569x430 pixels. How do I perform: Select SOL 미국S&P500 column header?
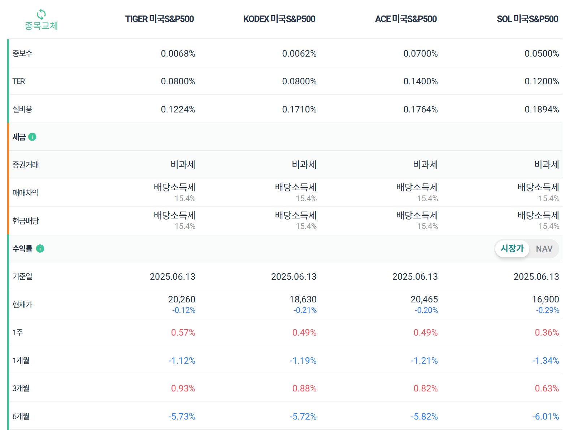(527, 19)
